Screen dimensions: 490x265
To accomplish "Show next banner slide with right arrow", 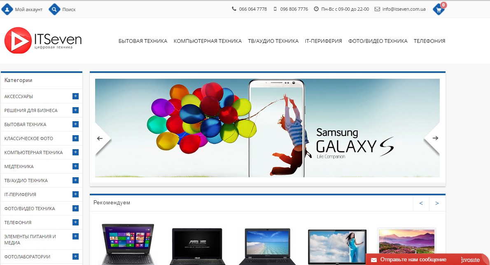I will tap(435, 138).
